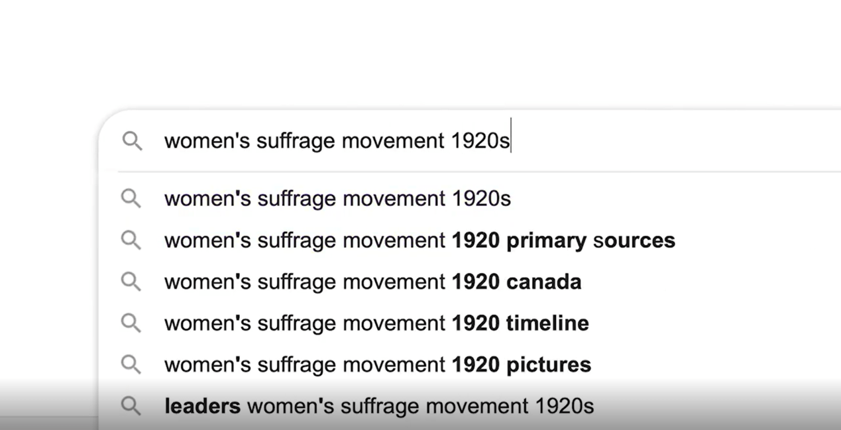Viewport: 841px width, 430px height.
Task: Pick the 'women's suffrage movement 1920 timeline' suggestion
Action: pyautogui.click(x=470, y=323)
